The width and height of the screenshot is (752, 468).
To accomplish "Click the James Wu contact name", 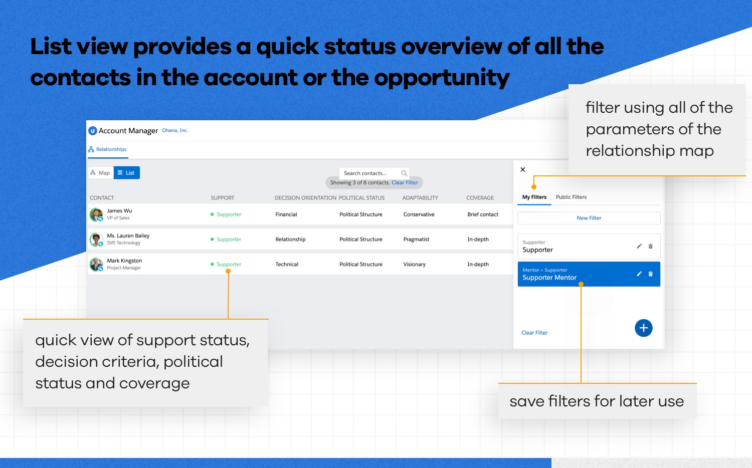I will pos(119,211).
